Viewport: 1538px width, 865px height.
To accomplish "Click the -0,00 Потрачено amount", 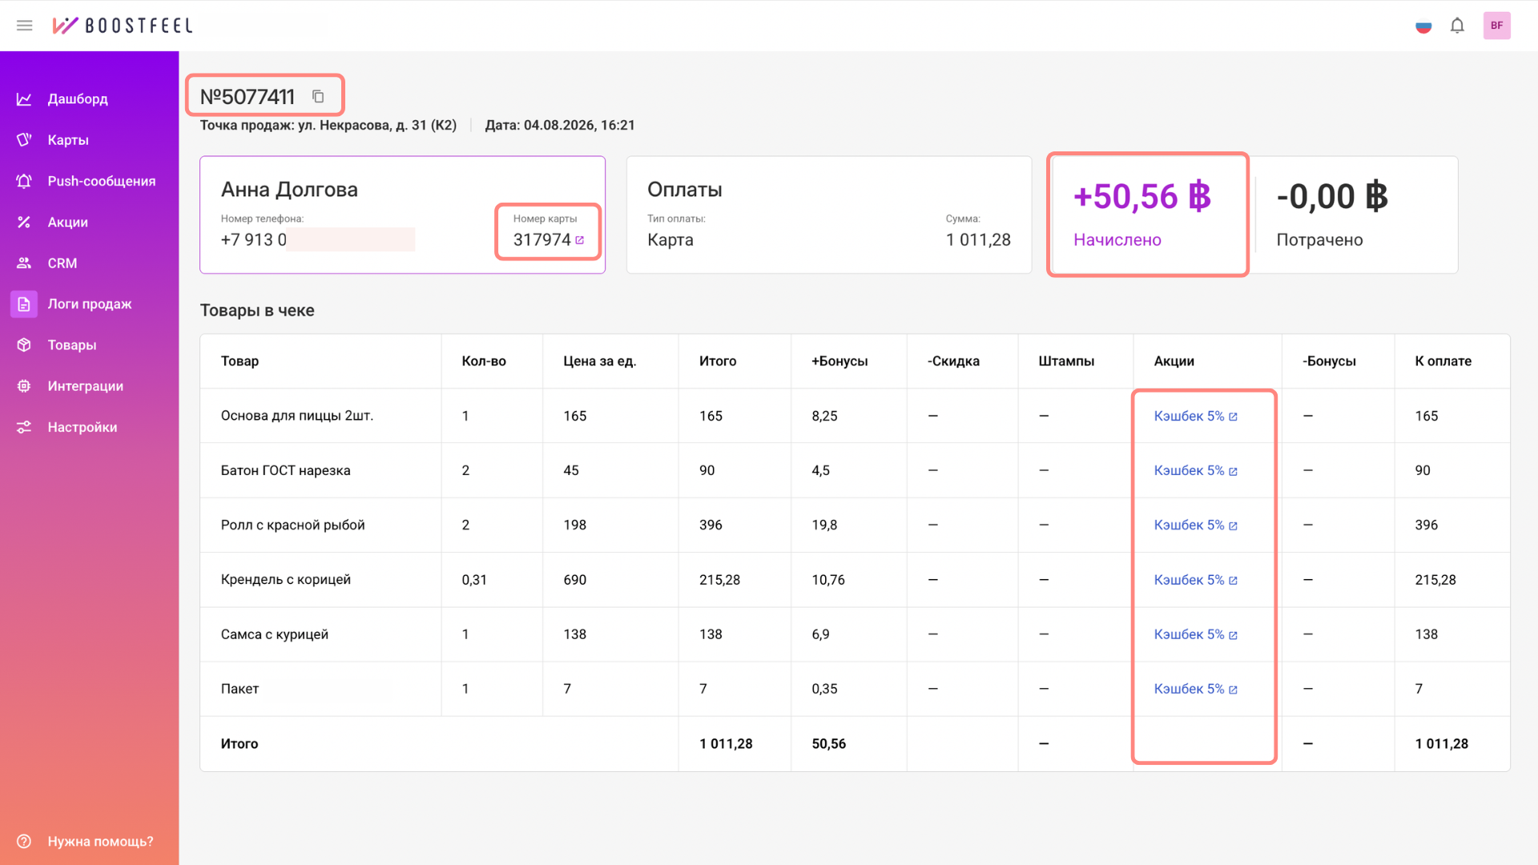I will 1332,197.
